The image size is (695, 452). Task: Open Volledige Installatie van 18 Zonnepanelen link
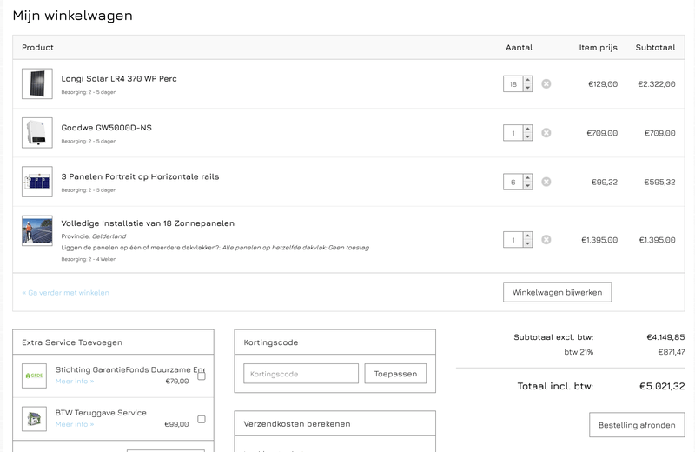tap(148, 223)
